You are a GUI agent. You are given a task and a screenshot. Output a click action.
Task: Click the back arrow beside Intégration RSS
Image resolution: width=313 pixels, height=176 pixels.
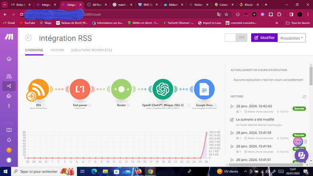[x=28, y=38]
